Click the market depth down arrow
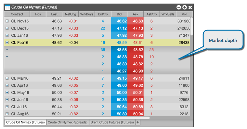Image resolution: width=247 pixels, height=129 pixels. pos(7,57)
